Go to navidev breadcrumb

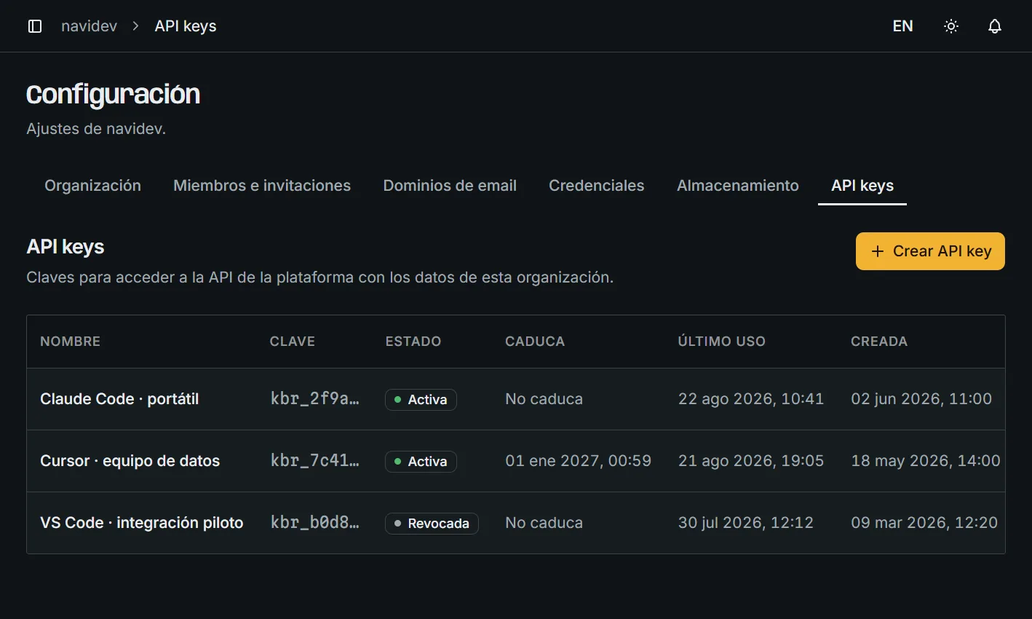tap(89, 26)
